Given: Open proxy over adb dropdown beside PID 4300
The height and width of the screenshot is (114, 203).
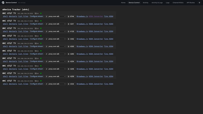Looking at the screenshot, I should (55, 46).
